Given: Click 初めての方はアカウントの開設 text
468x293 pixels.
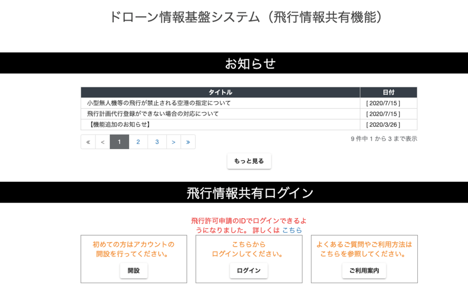Looking at the screenshot, I should [133, 249].
